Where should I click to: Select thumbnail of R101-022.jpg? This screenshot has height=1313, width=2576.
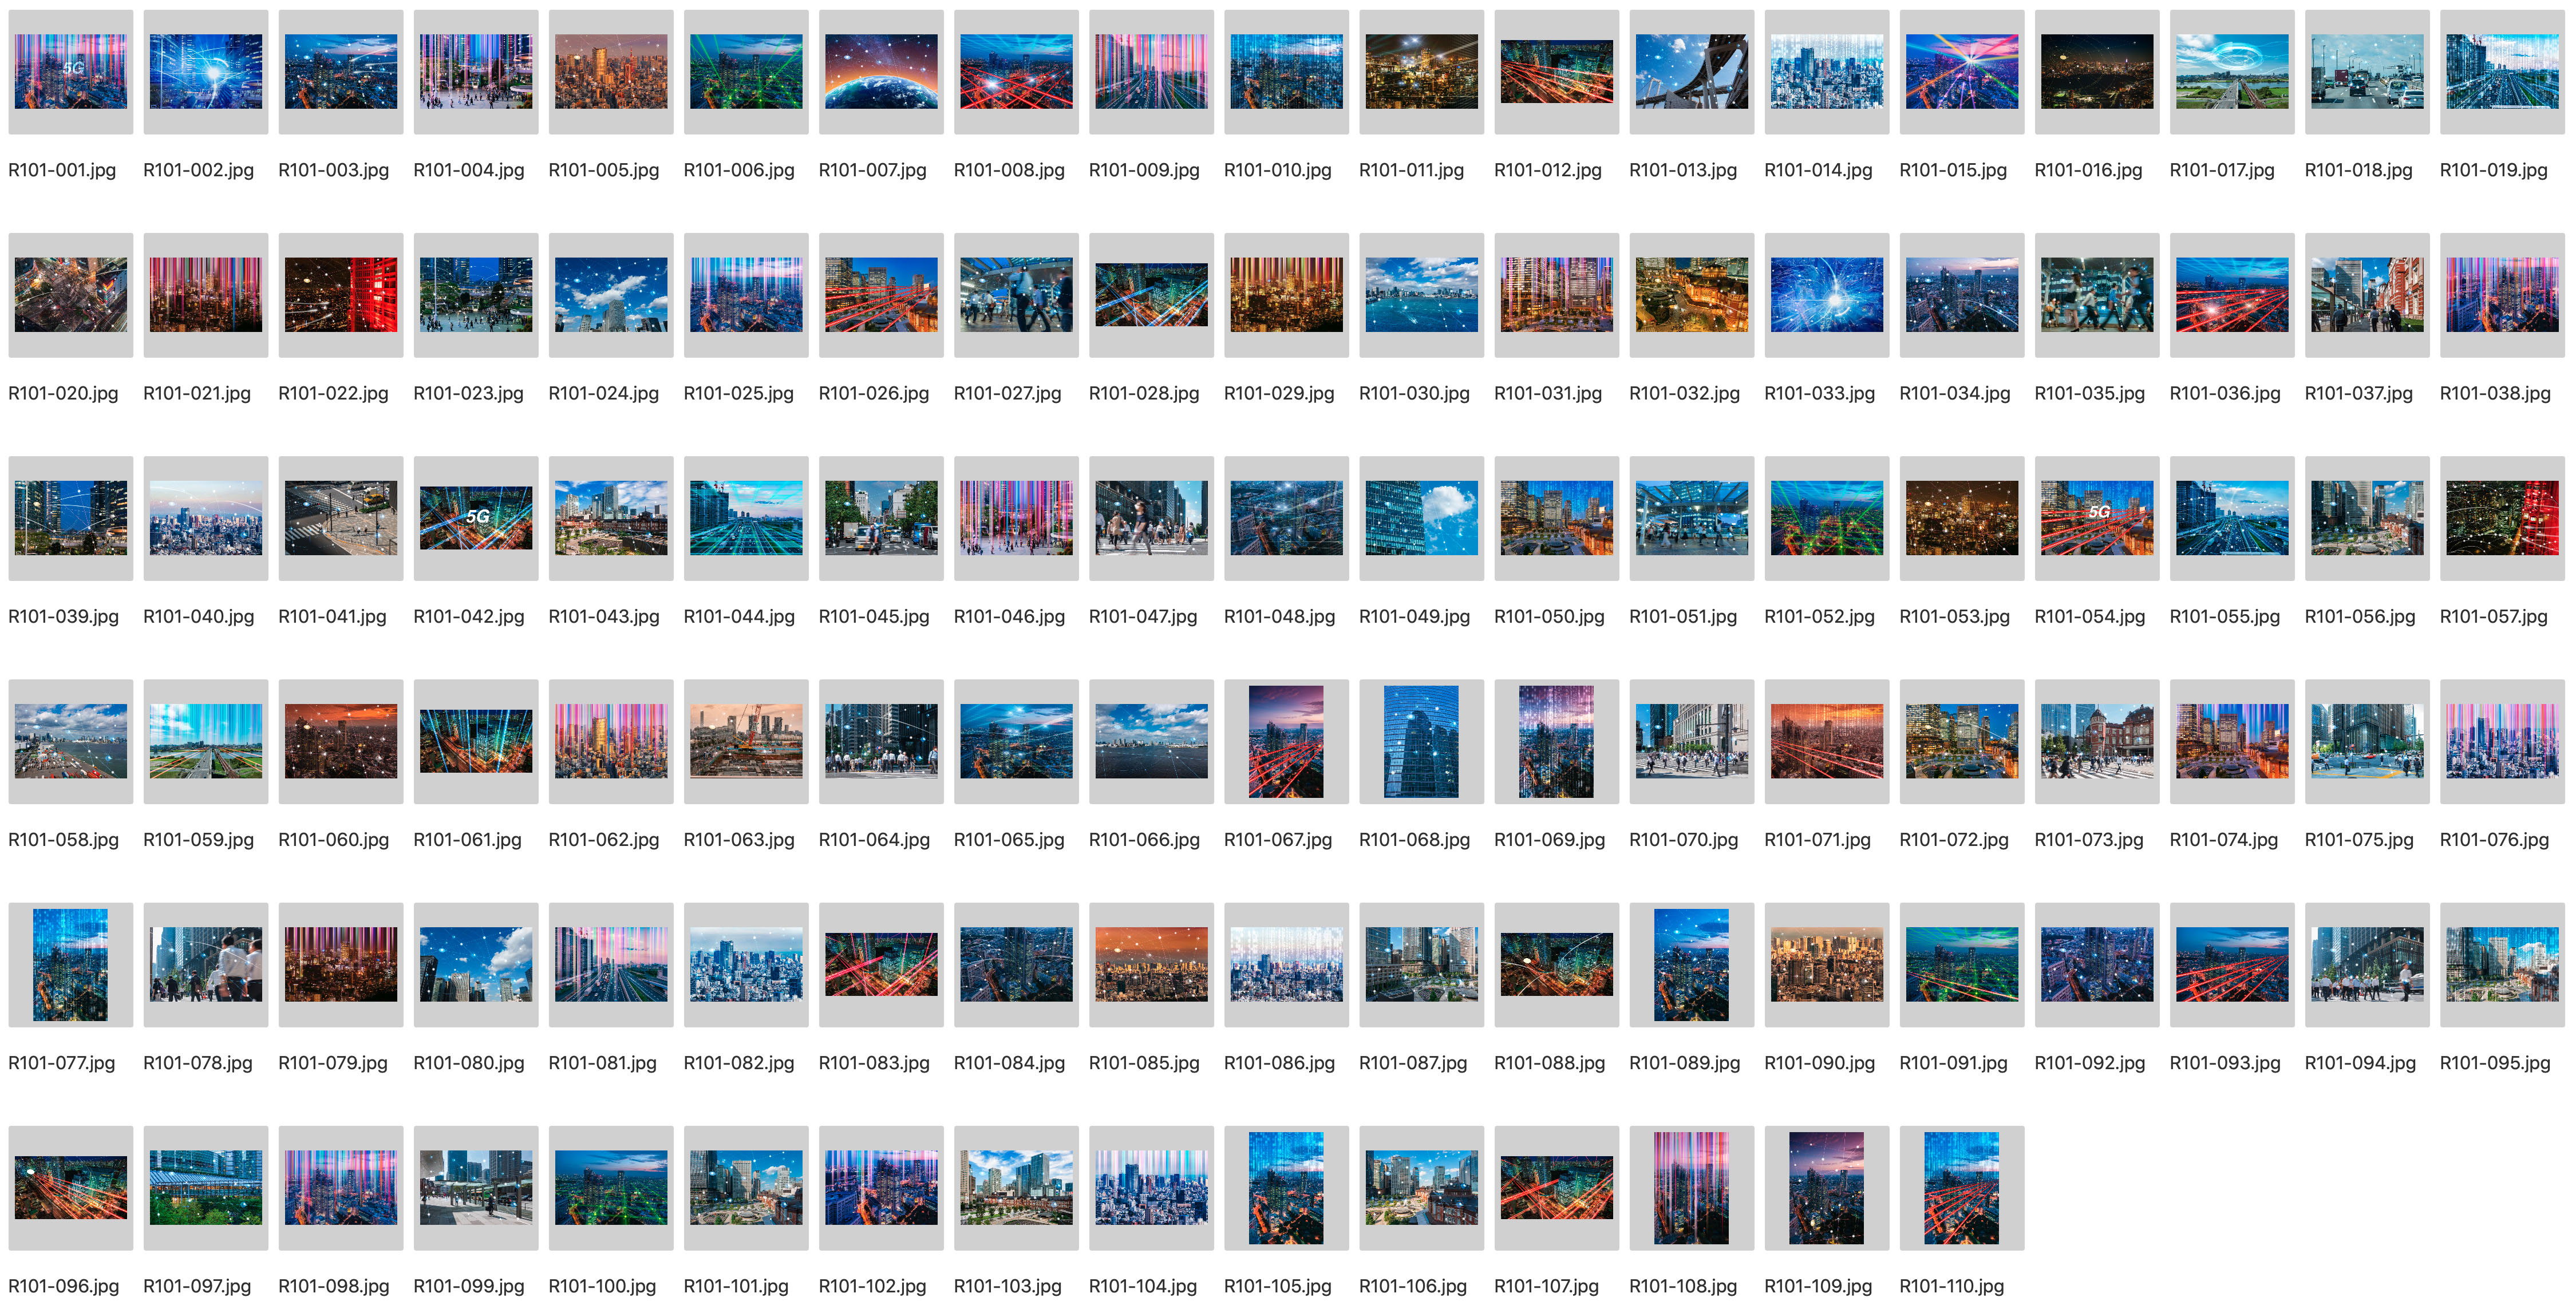coord(340,295)
